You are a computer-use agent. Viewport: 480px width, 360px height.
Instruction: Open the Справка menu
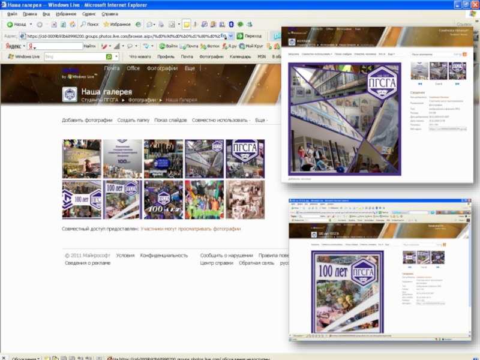110,14
